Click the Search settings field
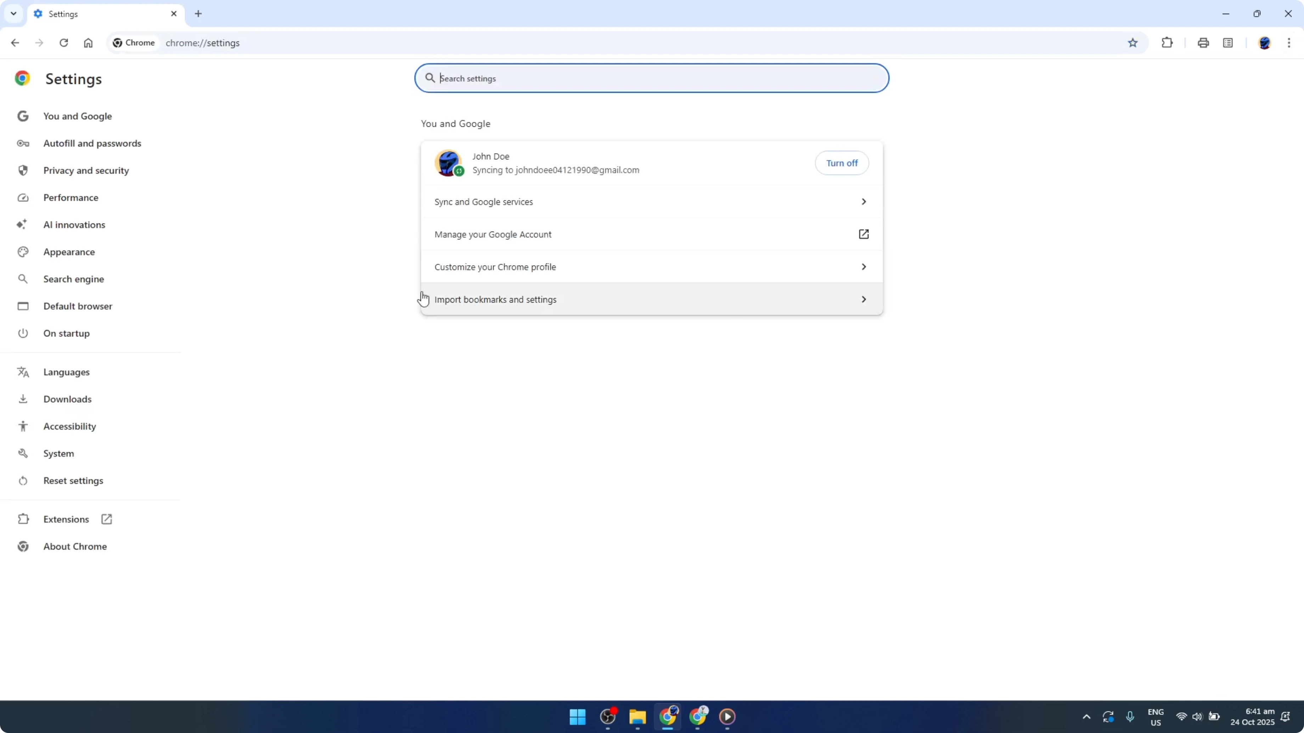This screenshot has width=1304, height=733. point(651,78)
